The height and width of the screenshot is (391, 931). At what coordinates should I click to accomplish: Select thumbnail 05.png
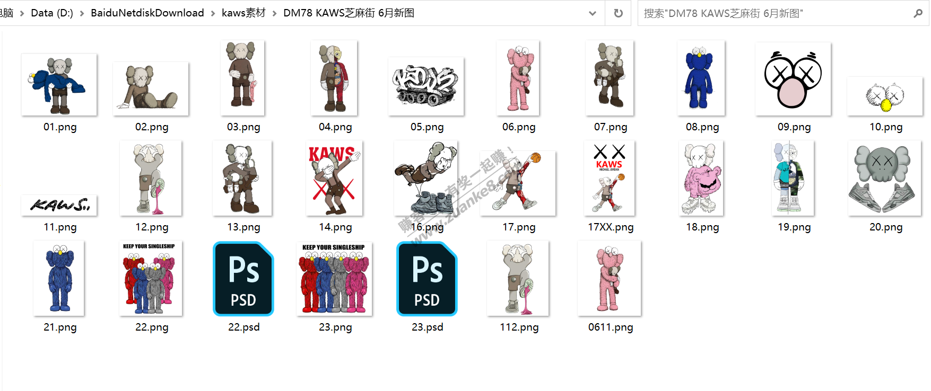[426, 86]
